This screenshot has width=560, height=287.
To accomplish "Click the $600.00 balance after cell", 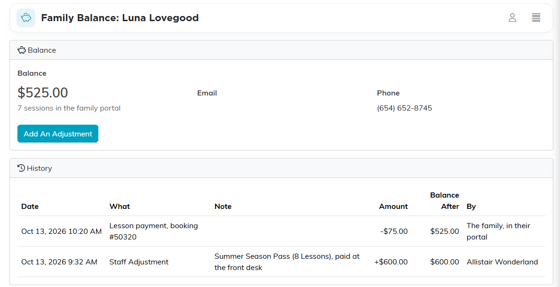I will pyautogui.click(x=445, y=262).
